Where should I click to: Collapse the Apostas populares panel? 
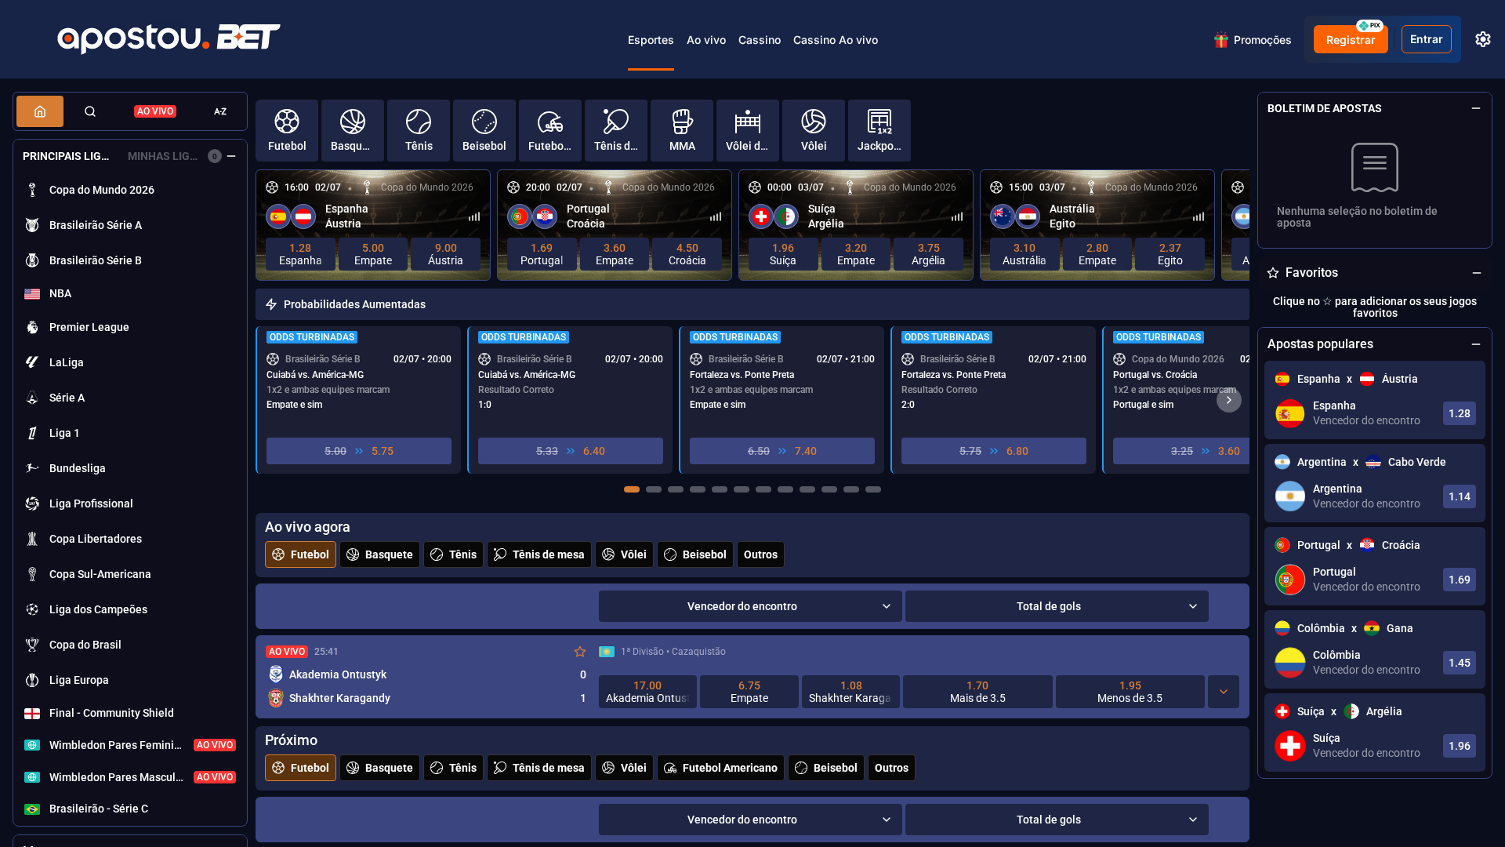pyautogui.click(x=1476, y=344)
